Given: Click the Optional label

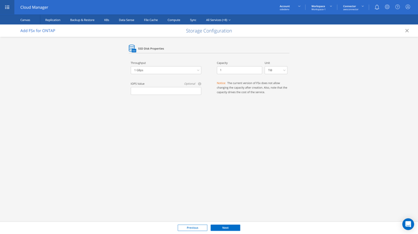Looking at the screenshot, I should click(x=189, y=84).
